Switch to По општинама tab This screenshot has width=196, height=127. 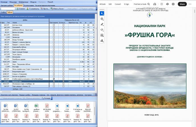(29, 5)
